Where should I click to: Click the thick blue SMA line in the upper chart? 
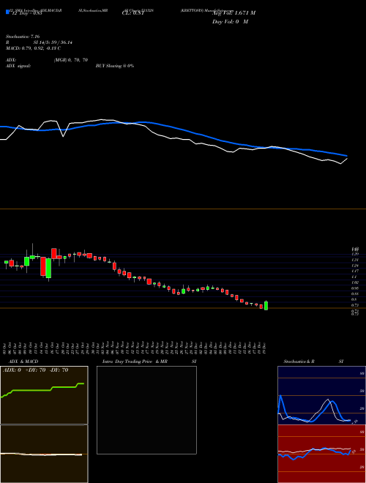pyautogui.click(x=173, y=128)
